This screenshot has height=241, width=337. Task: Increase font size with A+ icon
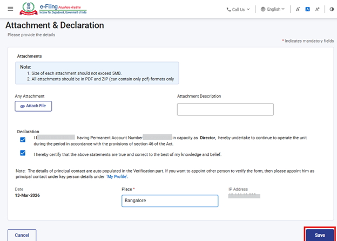[318, 9]
